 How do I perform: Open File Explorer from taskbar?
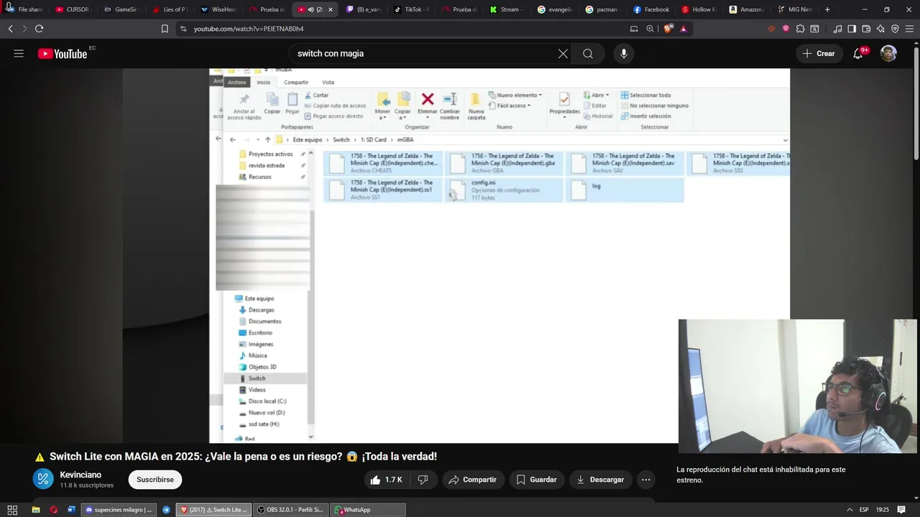[34, 510]
